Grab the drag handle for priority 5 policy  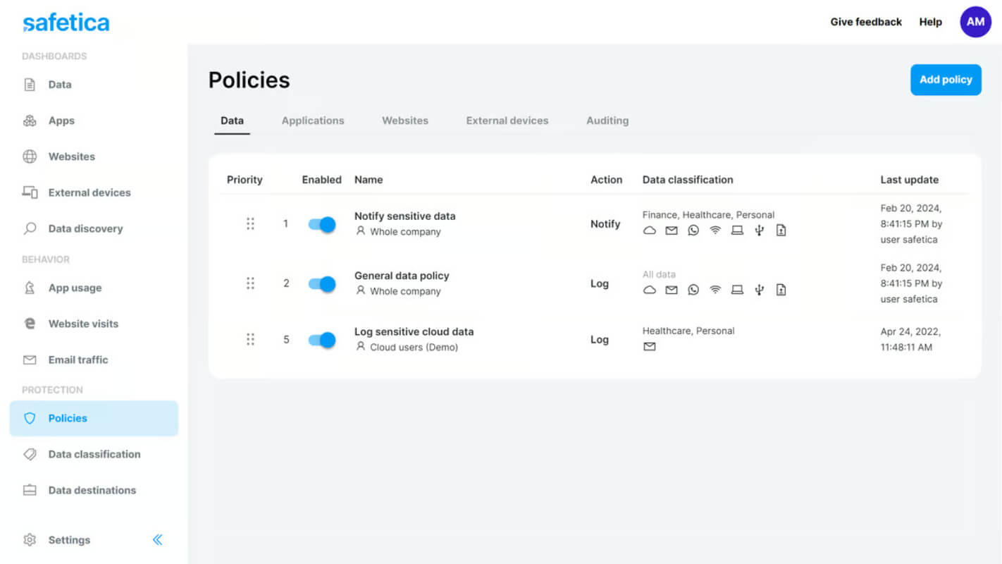(250, 339)
